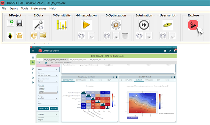Click the reload data orange arrow icon
210x125 pixels.
34,36
